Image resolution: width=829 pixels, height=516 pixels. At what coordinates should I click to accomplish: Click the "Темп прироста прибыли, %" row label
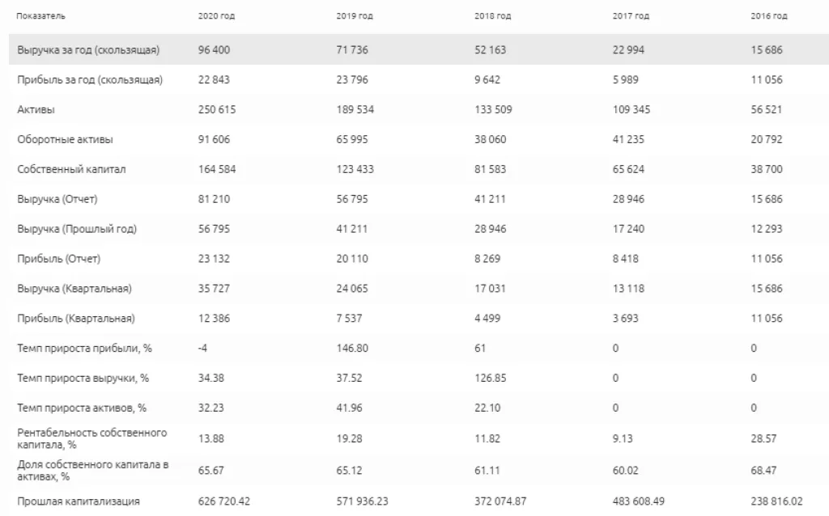coord(83,349)
